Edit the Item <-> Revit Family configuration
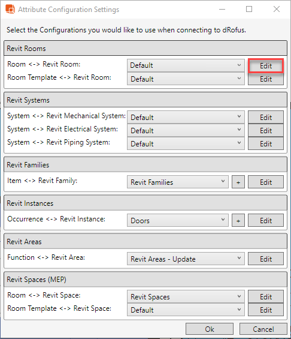Image resolution: width=291 pixels, height=339 pixels. pyautogui.click(x=266, y=182)
